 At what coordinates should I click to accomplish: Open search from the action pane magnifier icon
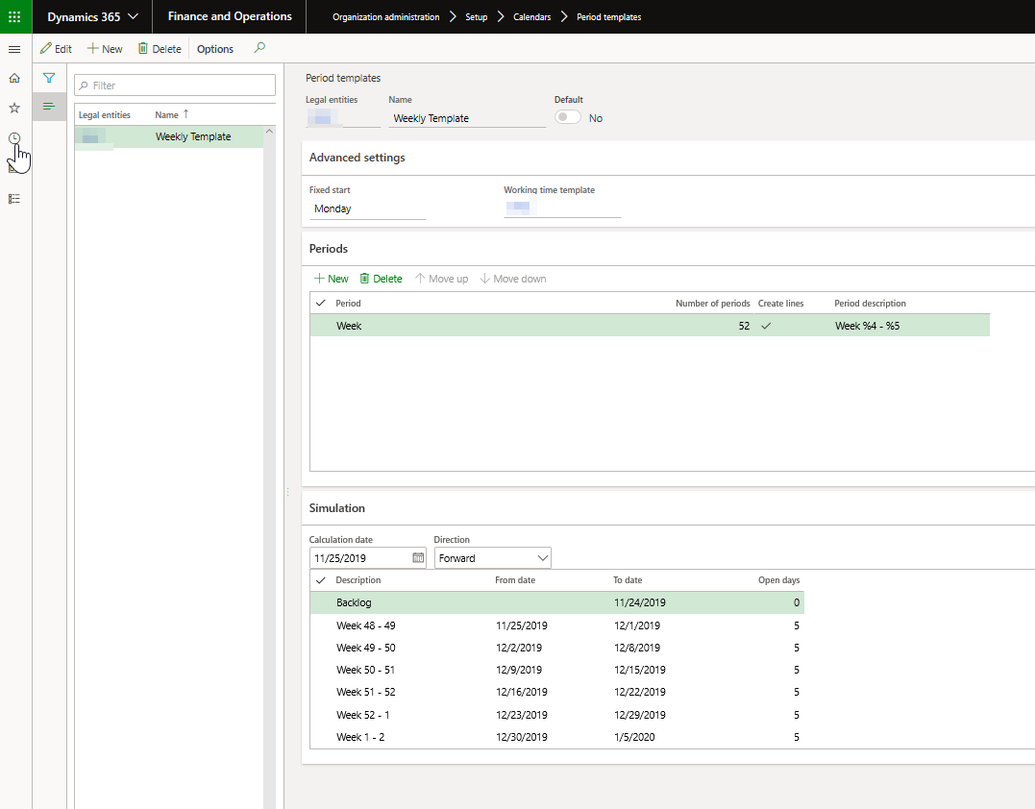[259, 48]
